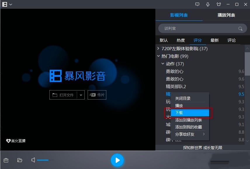This screenshot has width=250, height=169.
Task: Select 下载 in the context menu
Action: [x=190, y=113]
